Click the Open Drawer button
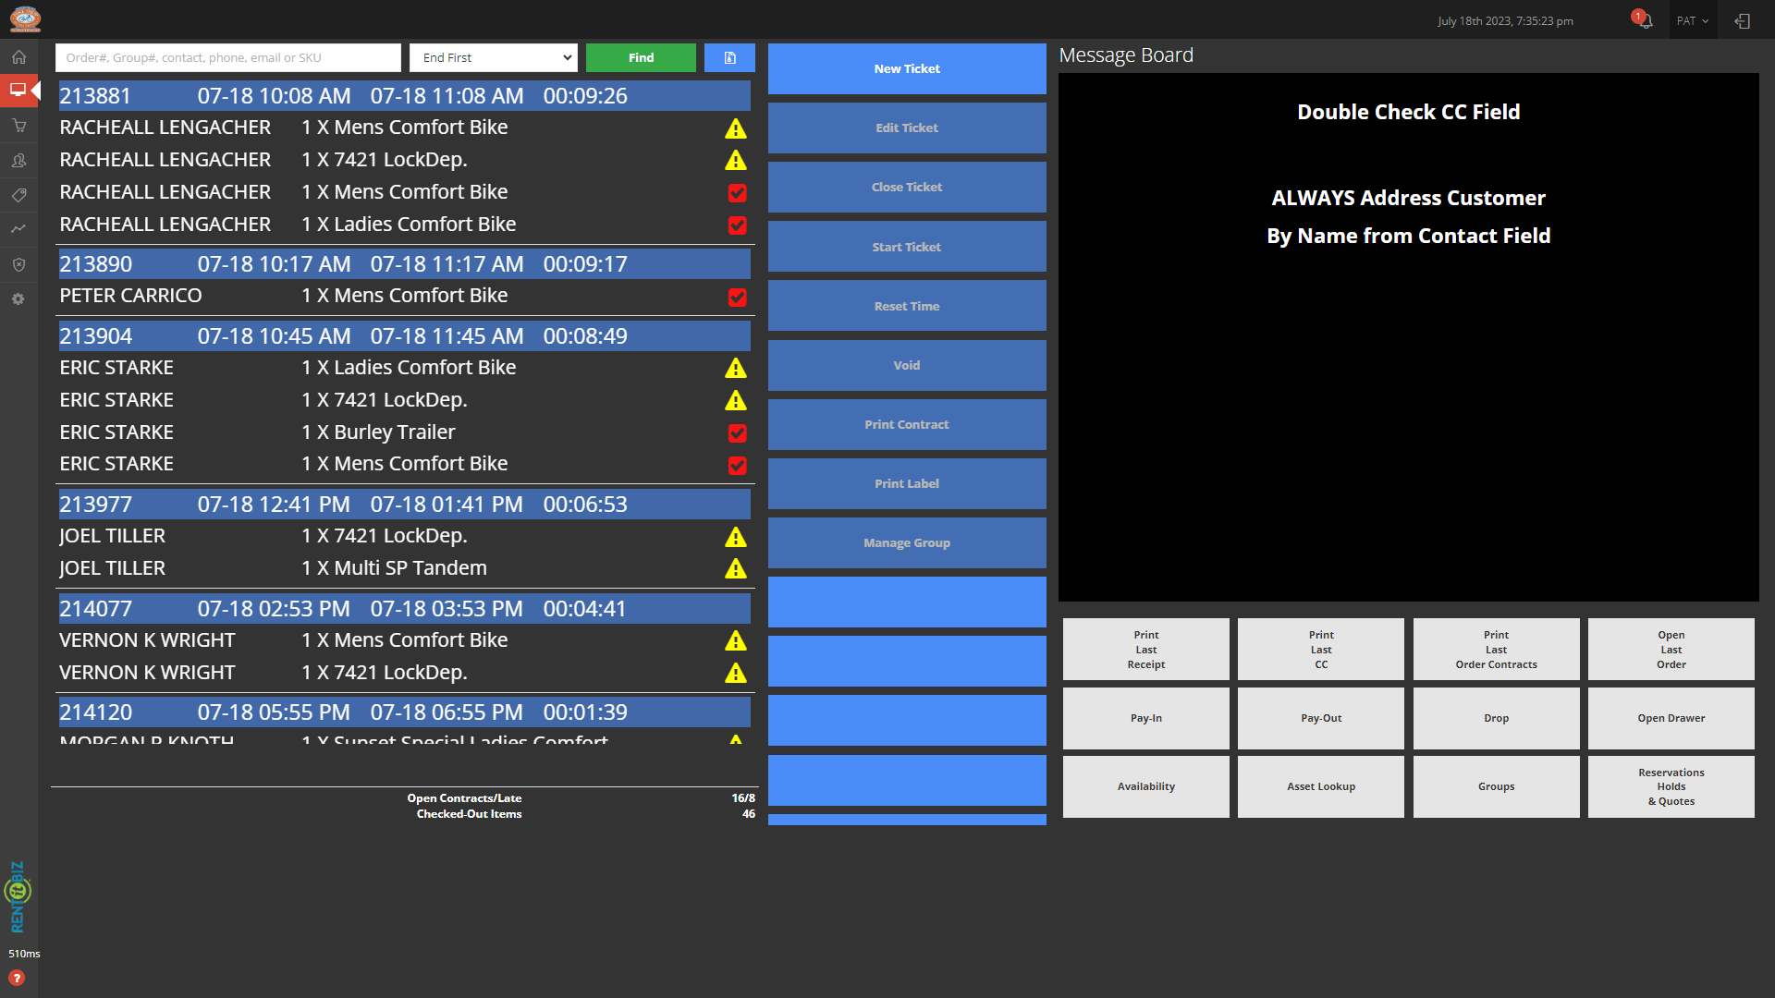1775x998 pixels. click(x=1671, y=718)
